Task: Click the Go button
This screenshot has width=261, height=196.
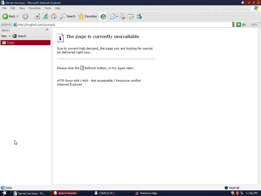Action: [x=241, y=24]
